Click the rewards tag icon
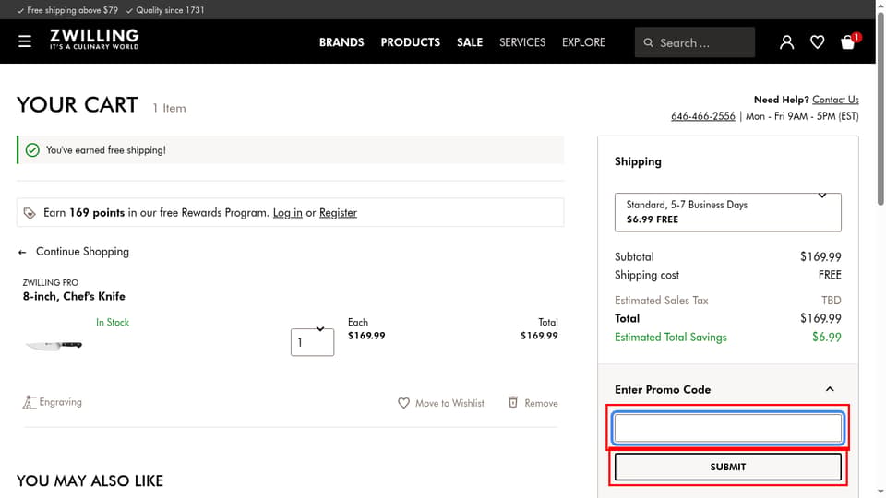The height and width of the screenshot is (498, 886). pos(30,213)
